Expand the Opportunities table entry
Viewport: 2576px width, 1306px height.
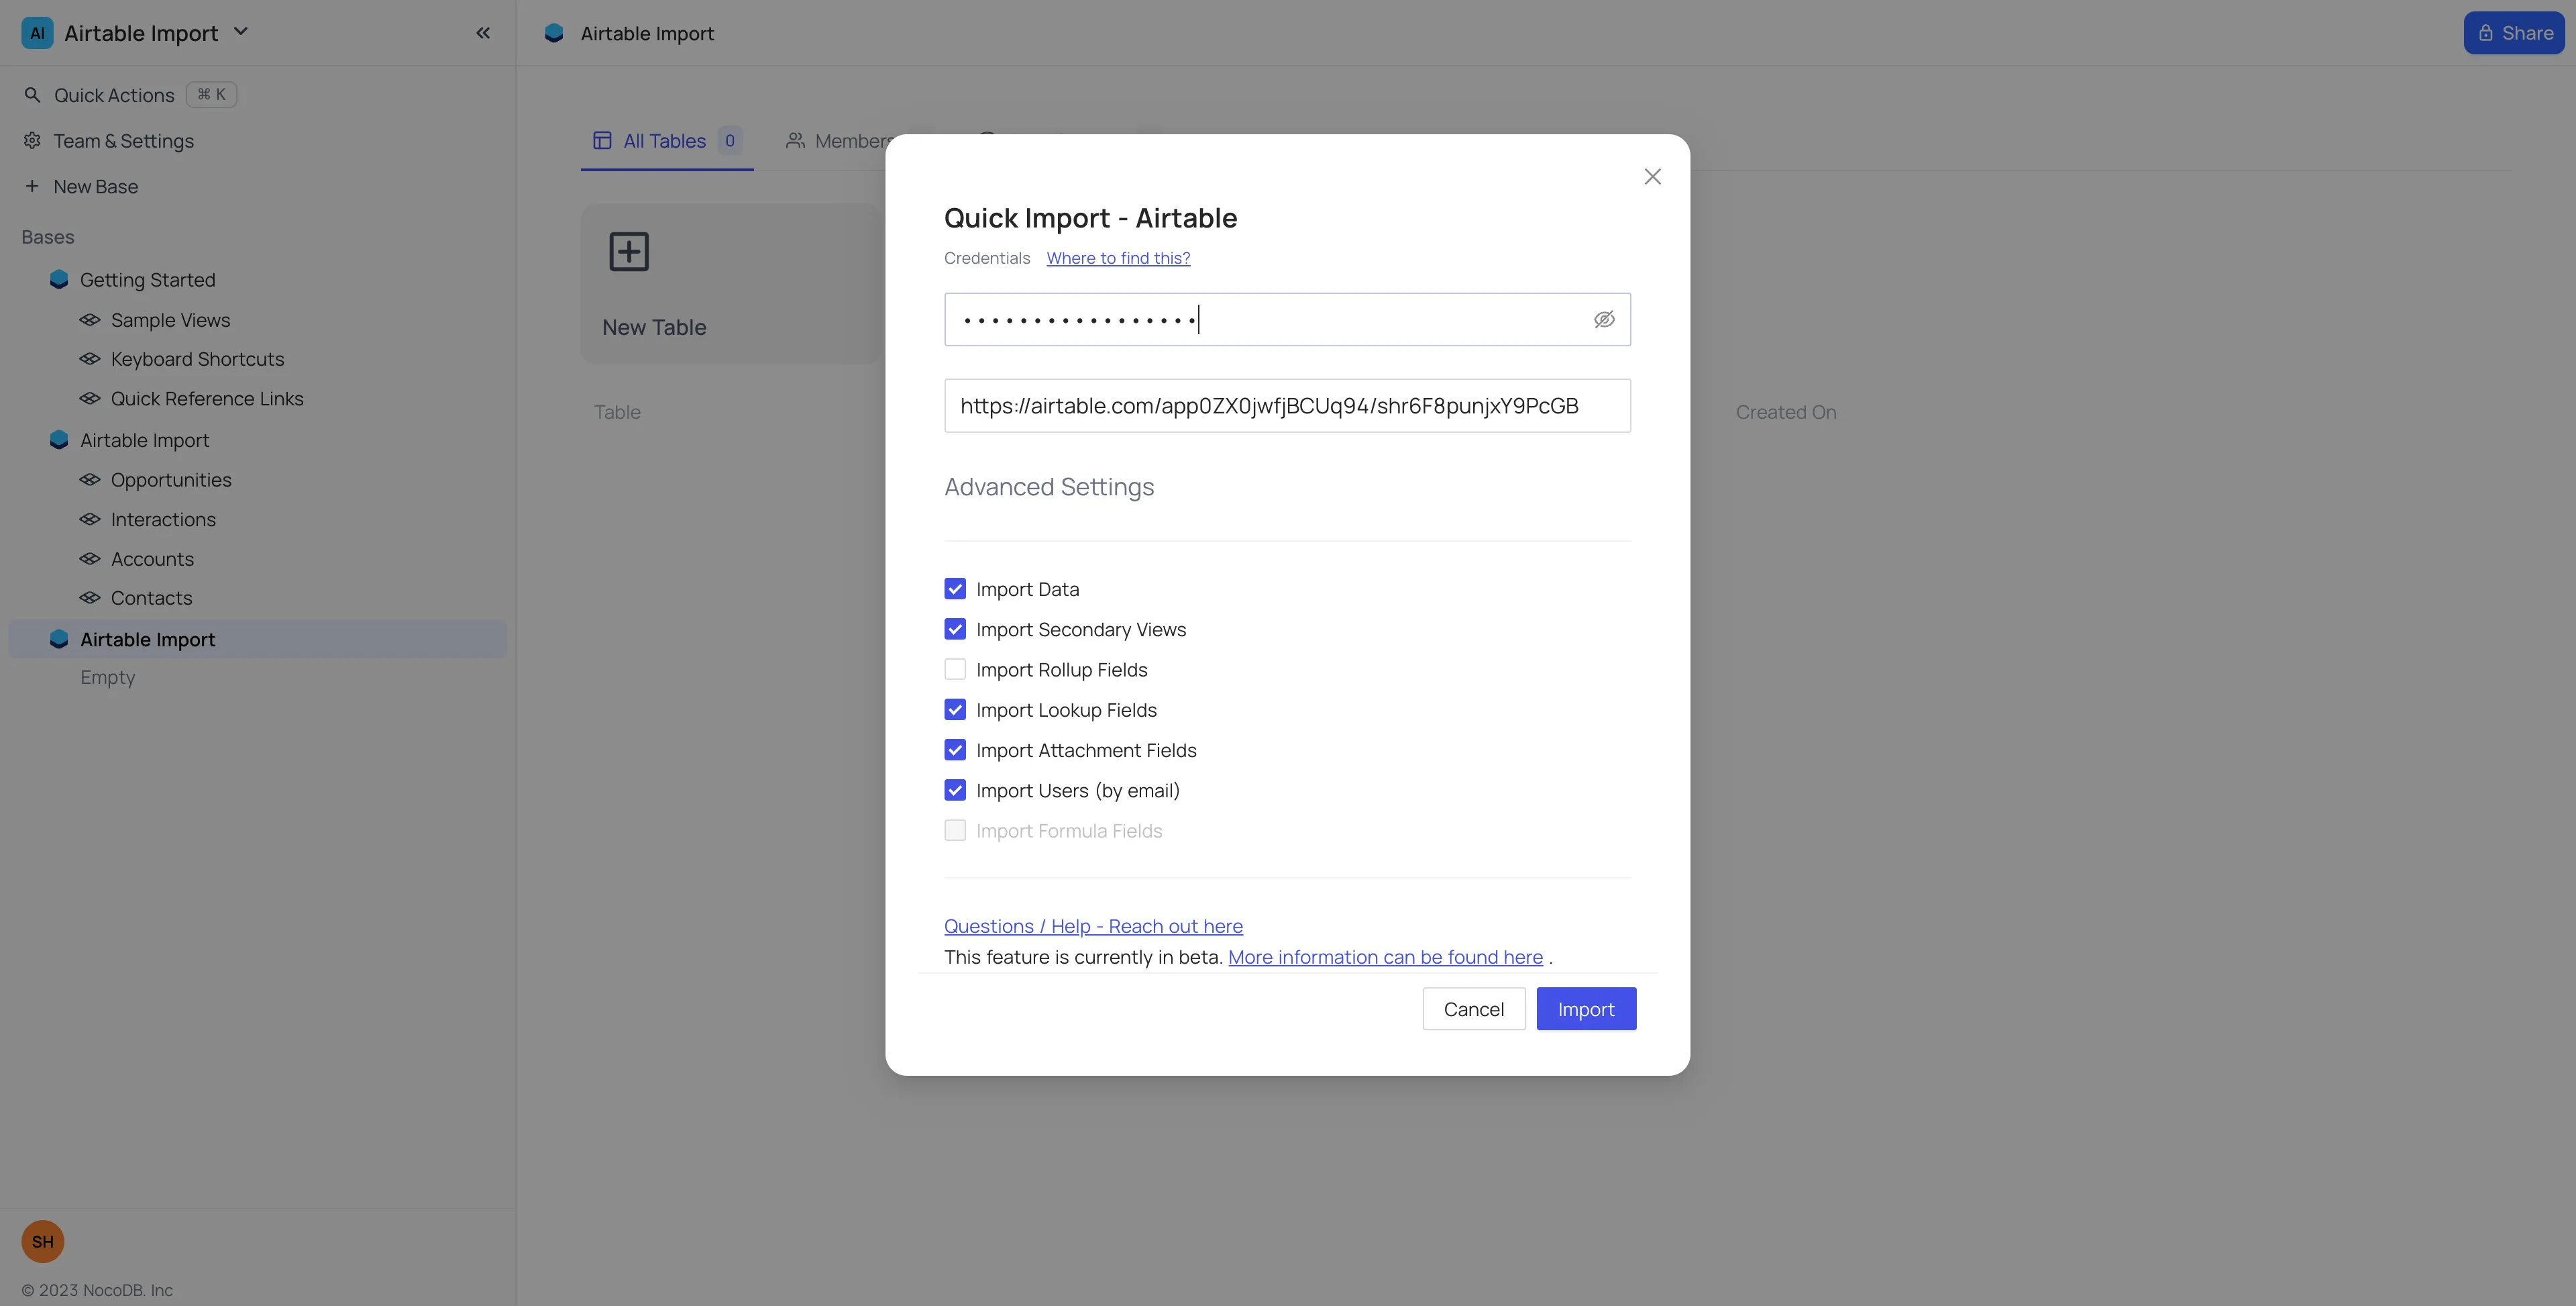[x=171, y=479]
